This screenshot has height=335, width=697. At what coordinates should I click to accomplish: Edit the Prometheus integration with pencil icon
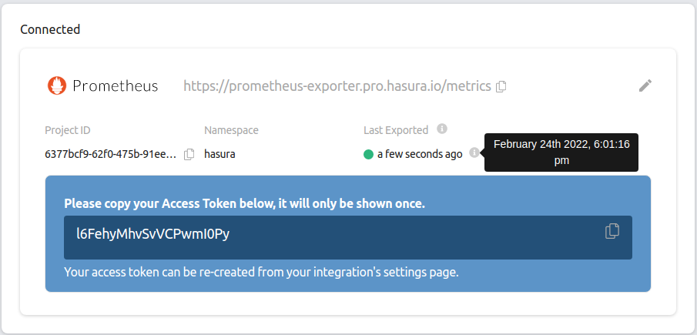645,85
